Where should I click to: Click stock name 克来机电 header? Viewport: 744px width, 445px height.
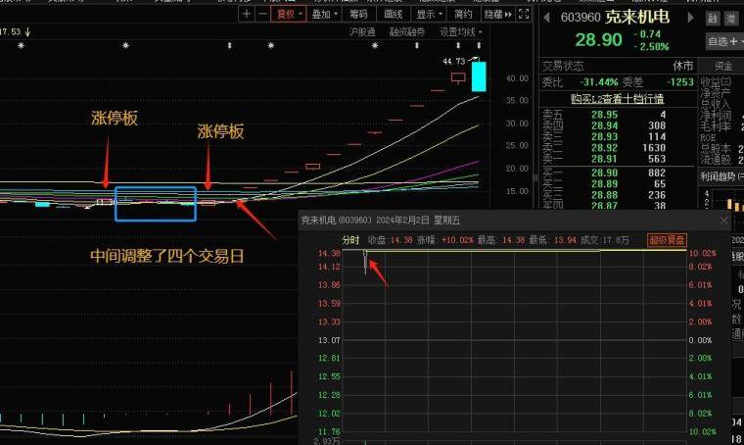pos(637,18)
